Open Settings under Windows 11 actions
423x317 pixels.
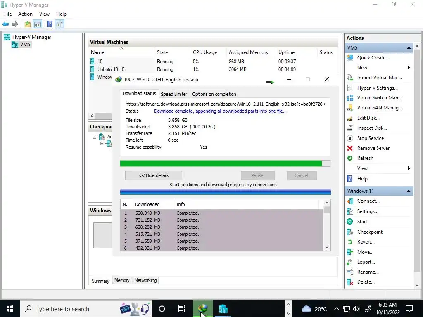tap(368, 211)
